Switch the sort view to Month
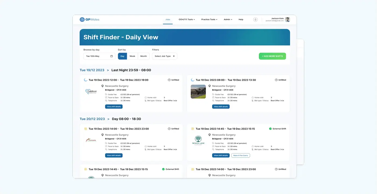This screenshot has height=194, width=377. [144, 56]
